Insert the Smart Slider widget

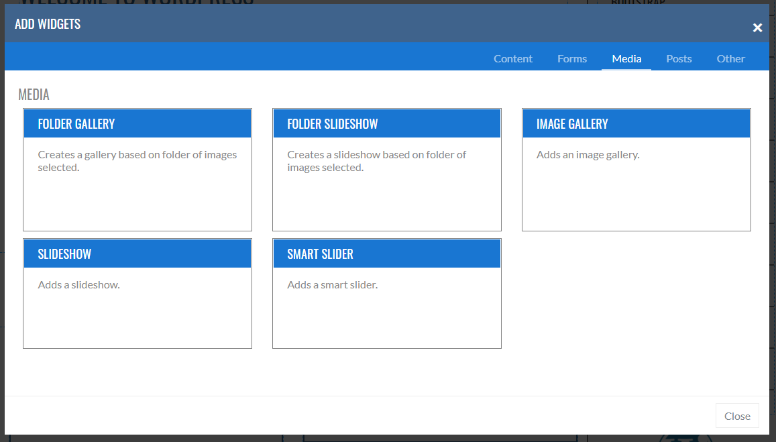click(x=387, y=294)
